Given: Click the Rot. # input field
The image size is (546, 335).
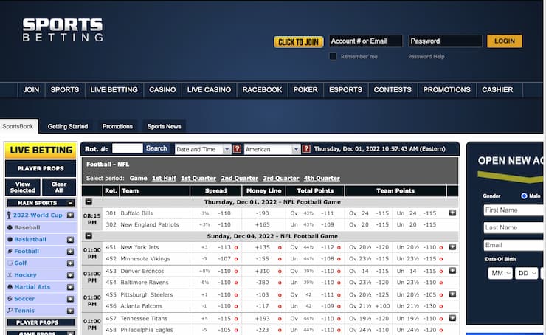Looking at the screenshot, I should click(128, 148).
